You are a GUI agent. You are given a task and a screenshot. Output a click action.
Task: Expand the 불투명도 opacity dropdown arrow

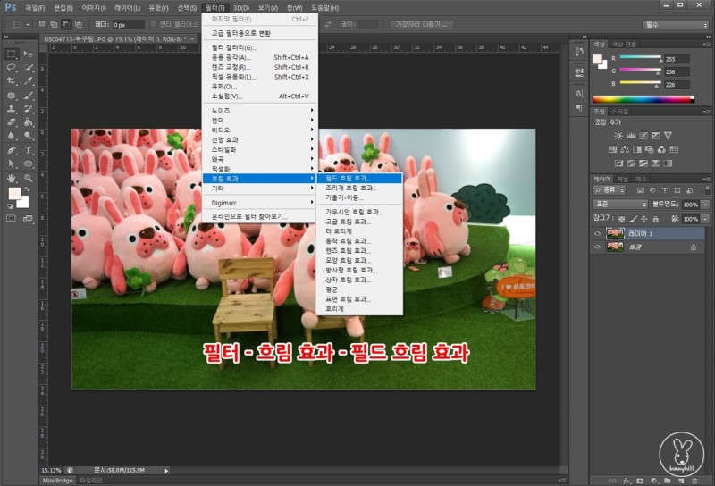[705, 205]
